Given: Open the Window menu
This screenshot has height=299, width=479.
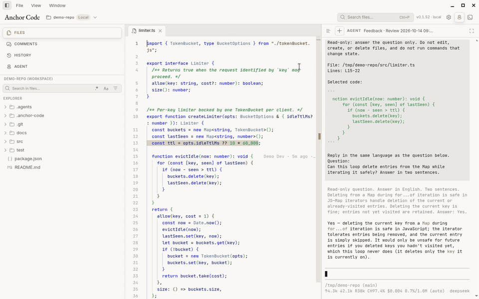Looking at the screenshot, I should tap(57, 5).
